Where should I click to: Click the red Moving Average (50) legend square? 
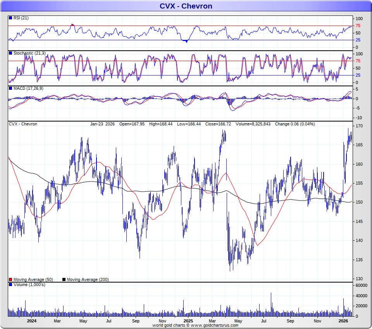pyautogui.click(x=10, y=279)
